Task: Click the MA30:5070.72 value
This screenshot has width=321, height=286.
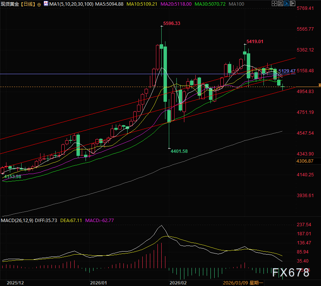Action: point(210,4)
